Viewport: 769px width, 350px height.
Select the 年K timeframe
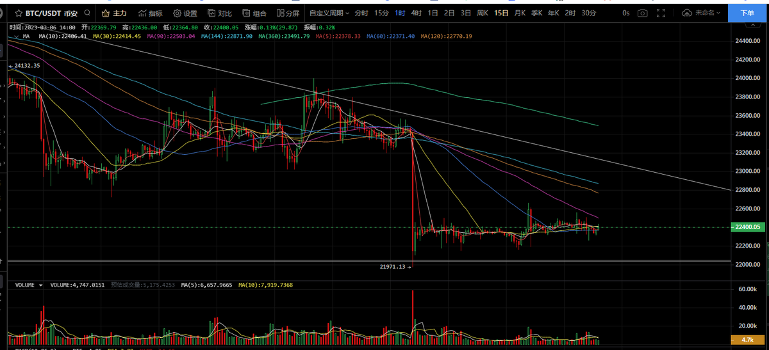click(x=554, y=13)
